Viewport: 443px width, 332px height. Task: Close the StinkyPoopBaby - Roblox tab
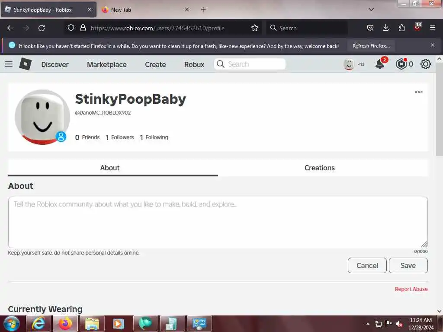click(x=89, y=10)
